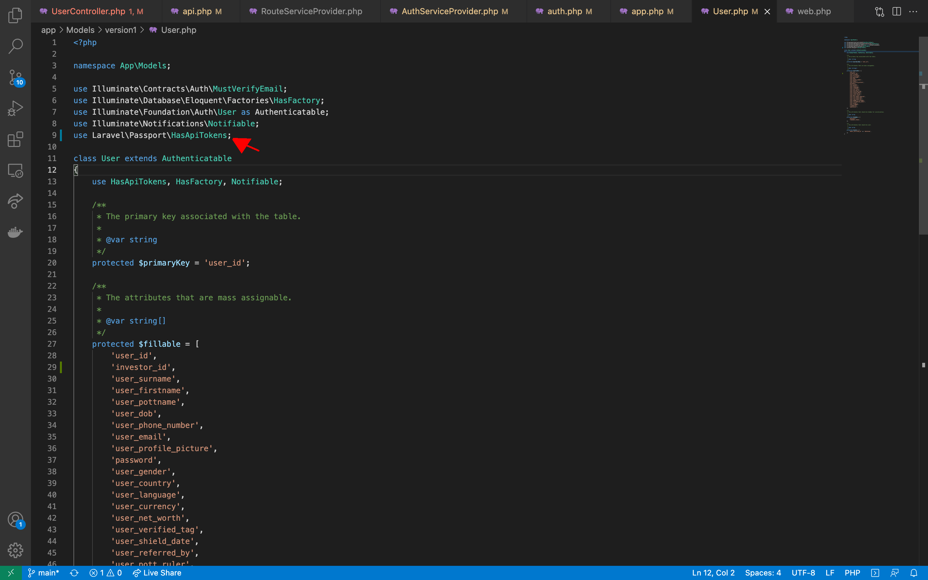
Task: Change language mode PHP
Action: coord(852,573)
